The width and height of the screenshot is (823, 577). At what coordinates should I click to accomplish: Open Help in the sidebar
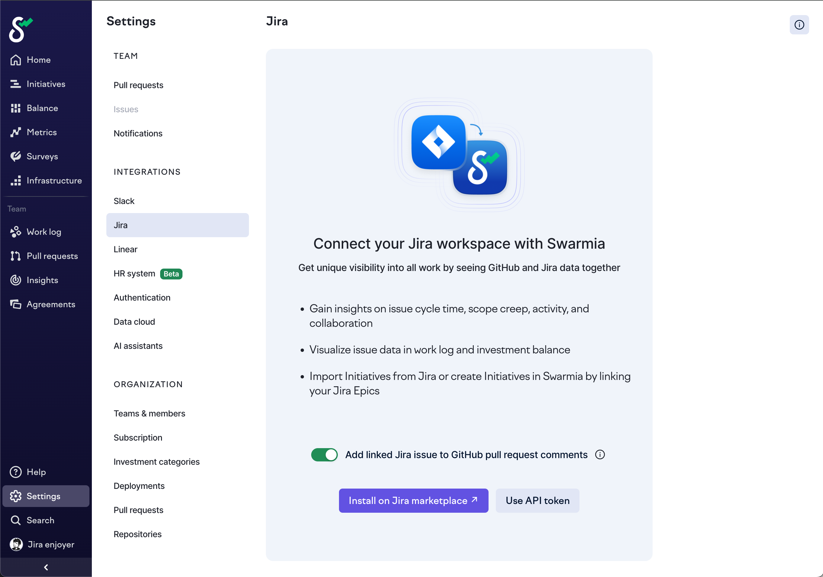click(36, 472)
